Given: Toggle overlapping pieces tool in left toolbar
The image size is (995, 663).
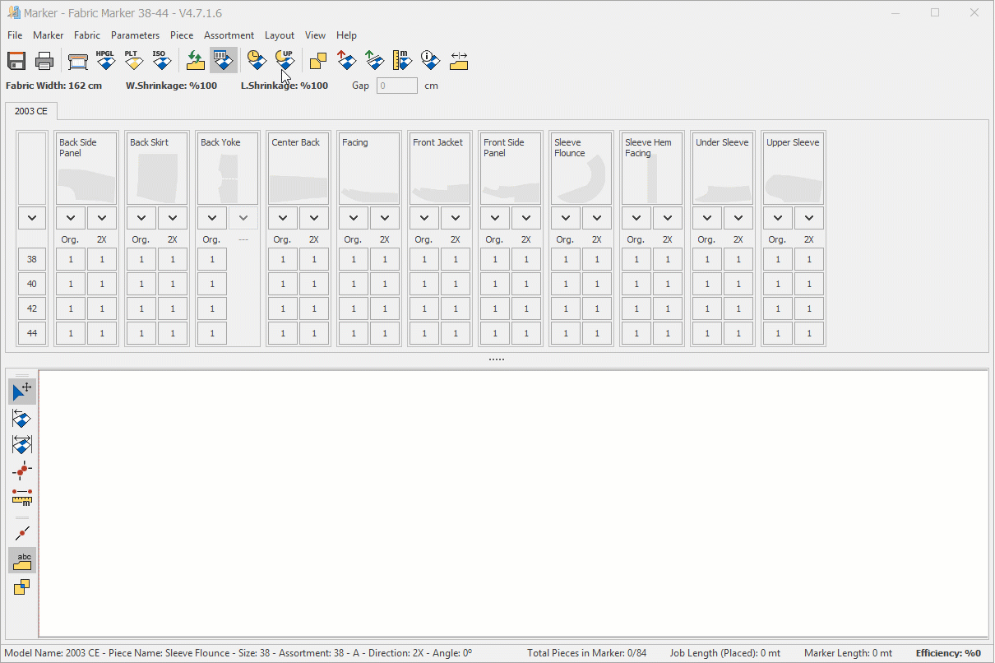Looking at the screenshot, I should (22, 587).
